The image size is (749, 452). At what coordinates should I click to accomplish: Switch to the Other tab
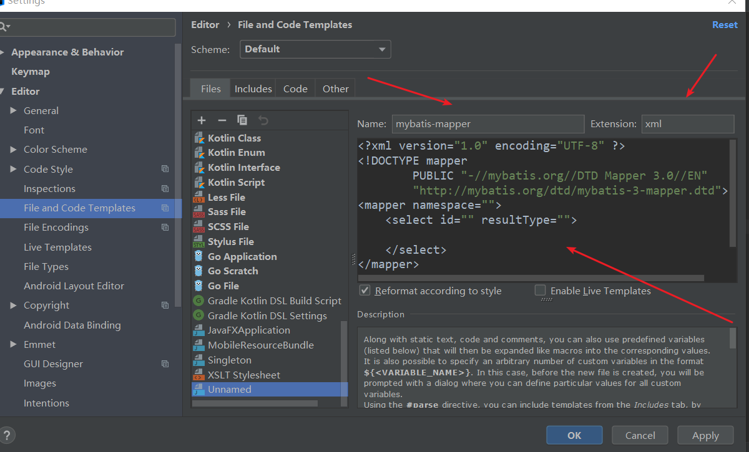pyautogui.click(x=335, y=89)
